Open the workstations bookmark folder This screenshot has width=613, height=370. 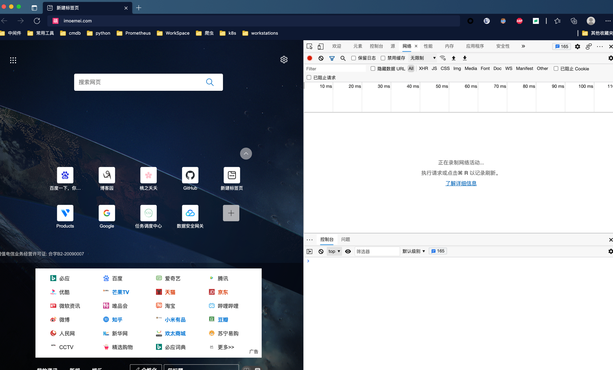[x=260, y=33]
